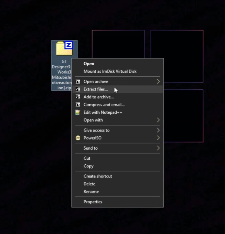The width and height of the screenshot is (225, 234).
Task: Choose Delete from the context menu
Action: pos(89,184)
